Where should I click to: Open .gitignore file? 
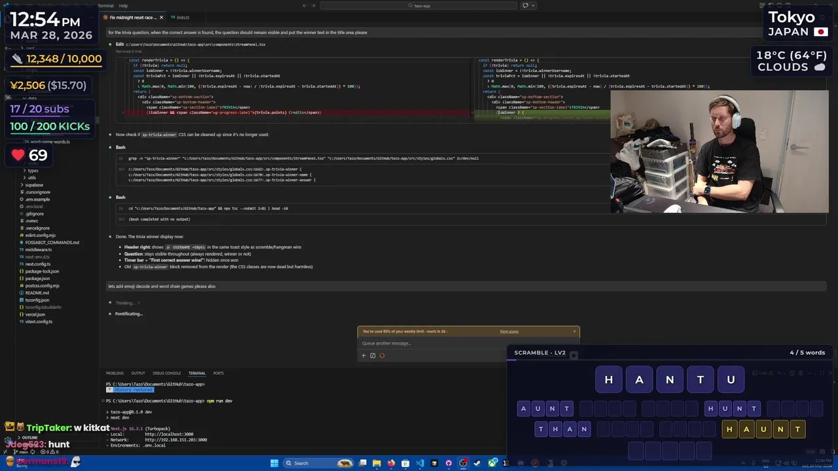click(x=35, y=214)
